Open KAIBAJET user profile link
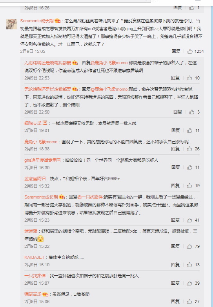The width and height of the screenshot is (213, 307). (x=35, y=257)
